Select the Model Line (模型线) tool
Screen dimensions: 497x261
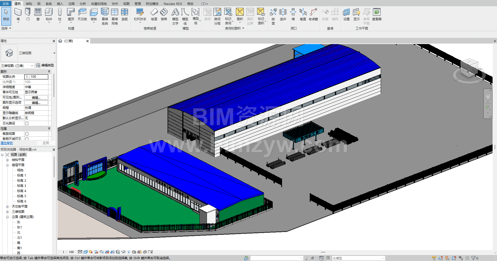tap(185, 16)
